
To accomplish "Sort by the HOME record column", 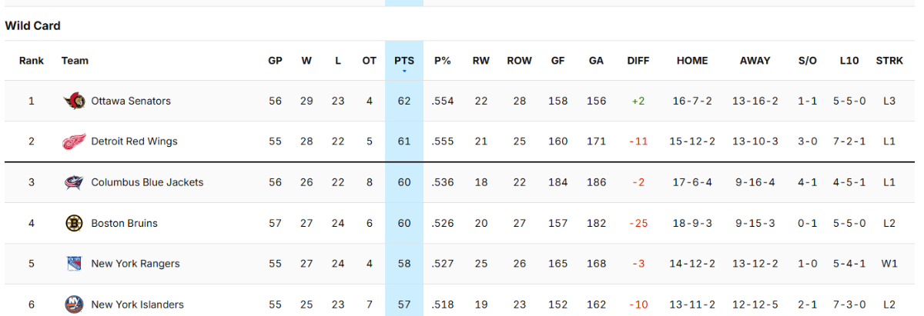I will 692,61.
